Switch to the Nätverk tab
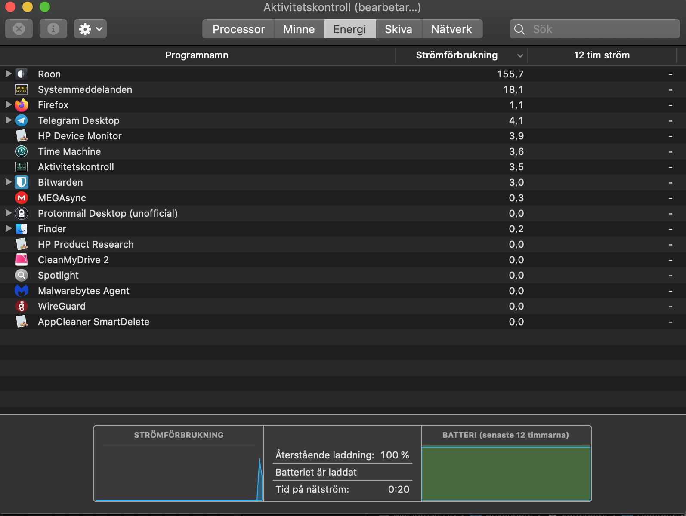686x516 pixels. tap(452, 29)
